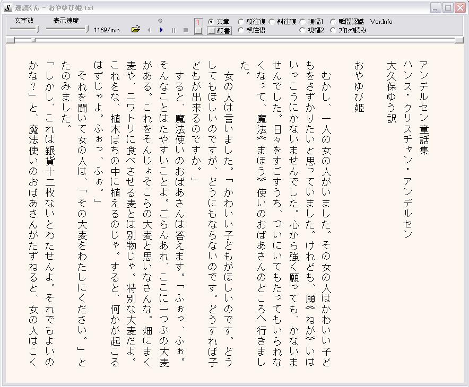Open a text file with the folder icon
Image resolution: width=469 pixels, height=387 pixels.
point(135,30)
